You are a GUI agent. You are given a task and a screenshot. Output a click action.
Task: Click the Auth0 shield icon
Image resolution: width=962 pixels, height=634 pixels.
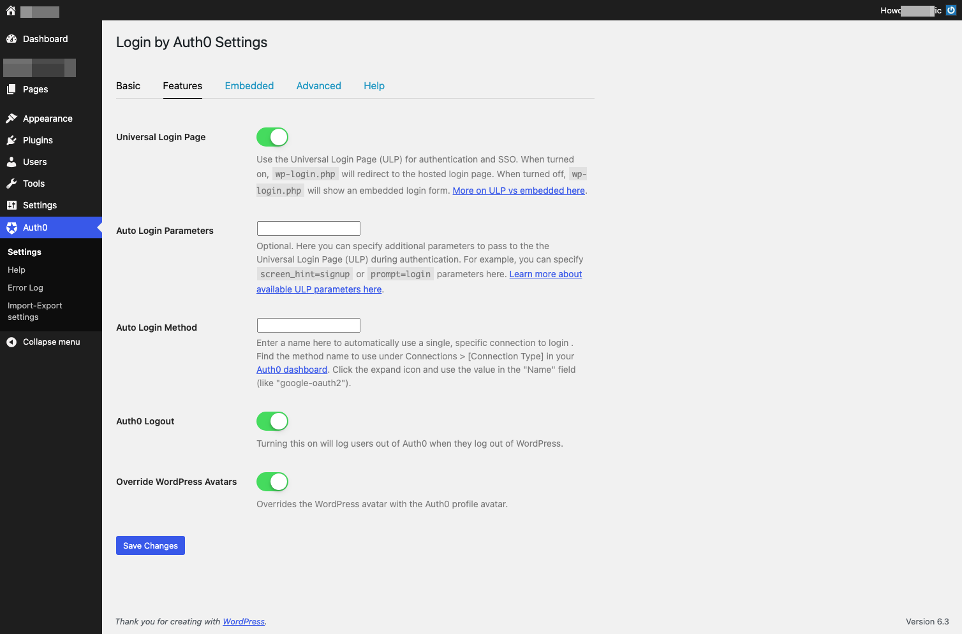(11, 227)
